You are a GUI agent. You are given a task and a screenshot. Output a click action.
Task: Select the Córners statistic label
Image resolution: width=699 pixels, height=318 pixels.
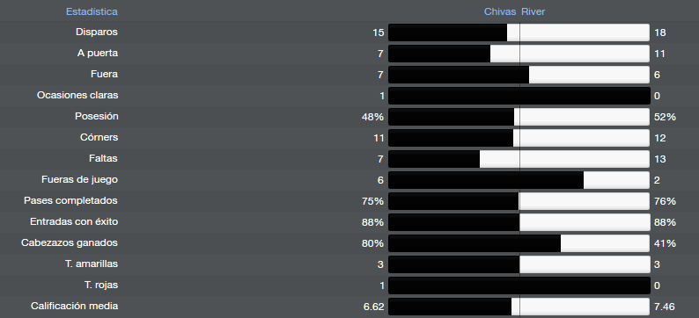[99, 137]
